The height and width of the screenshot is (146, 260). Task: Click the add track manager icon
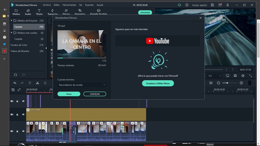point(13,90)
